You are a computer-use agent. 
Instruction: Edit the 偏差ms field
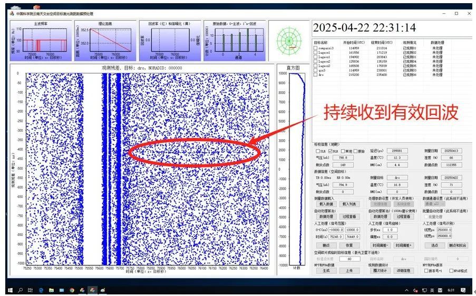390,236
